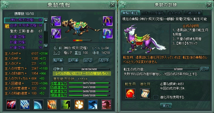The width and height of the screenshot is (214, 113).
Task: Switch to the ステータスを強化 tab
Action: pos(153,13)
